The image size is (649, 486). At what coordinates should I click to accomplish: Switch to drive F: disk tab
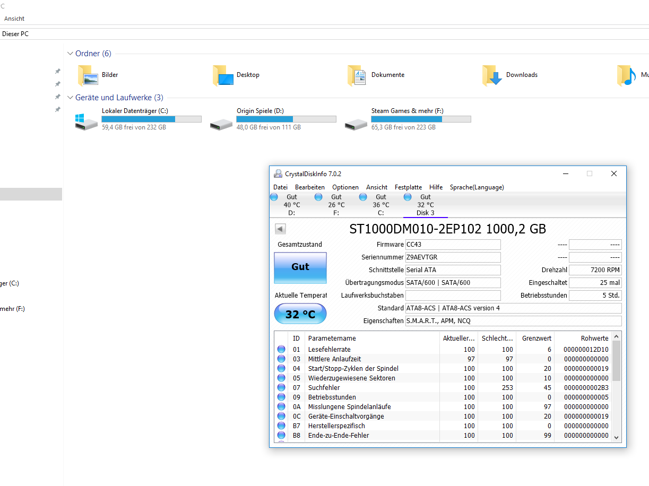pyautogui.click(x=336, y=205)
